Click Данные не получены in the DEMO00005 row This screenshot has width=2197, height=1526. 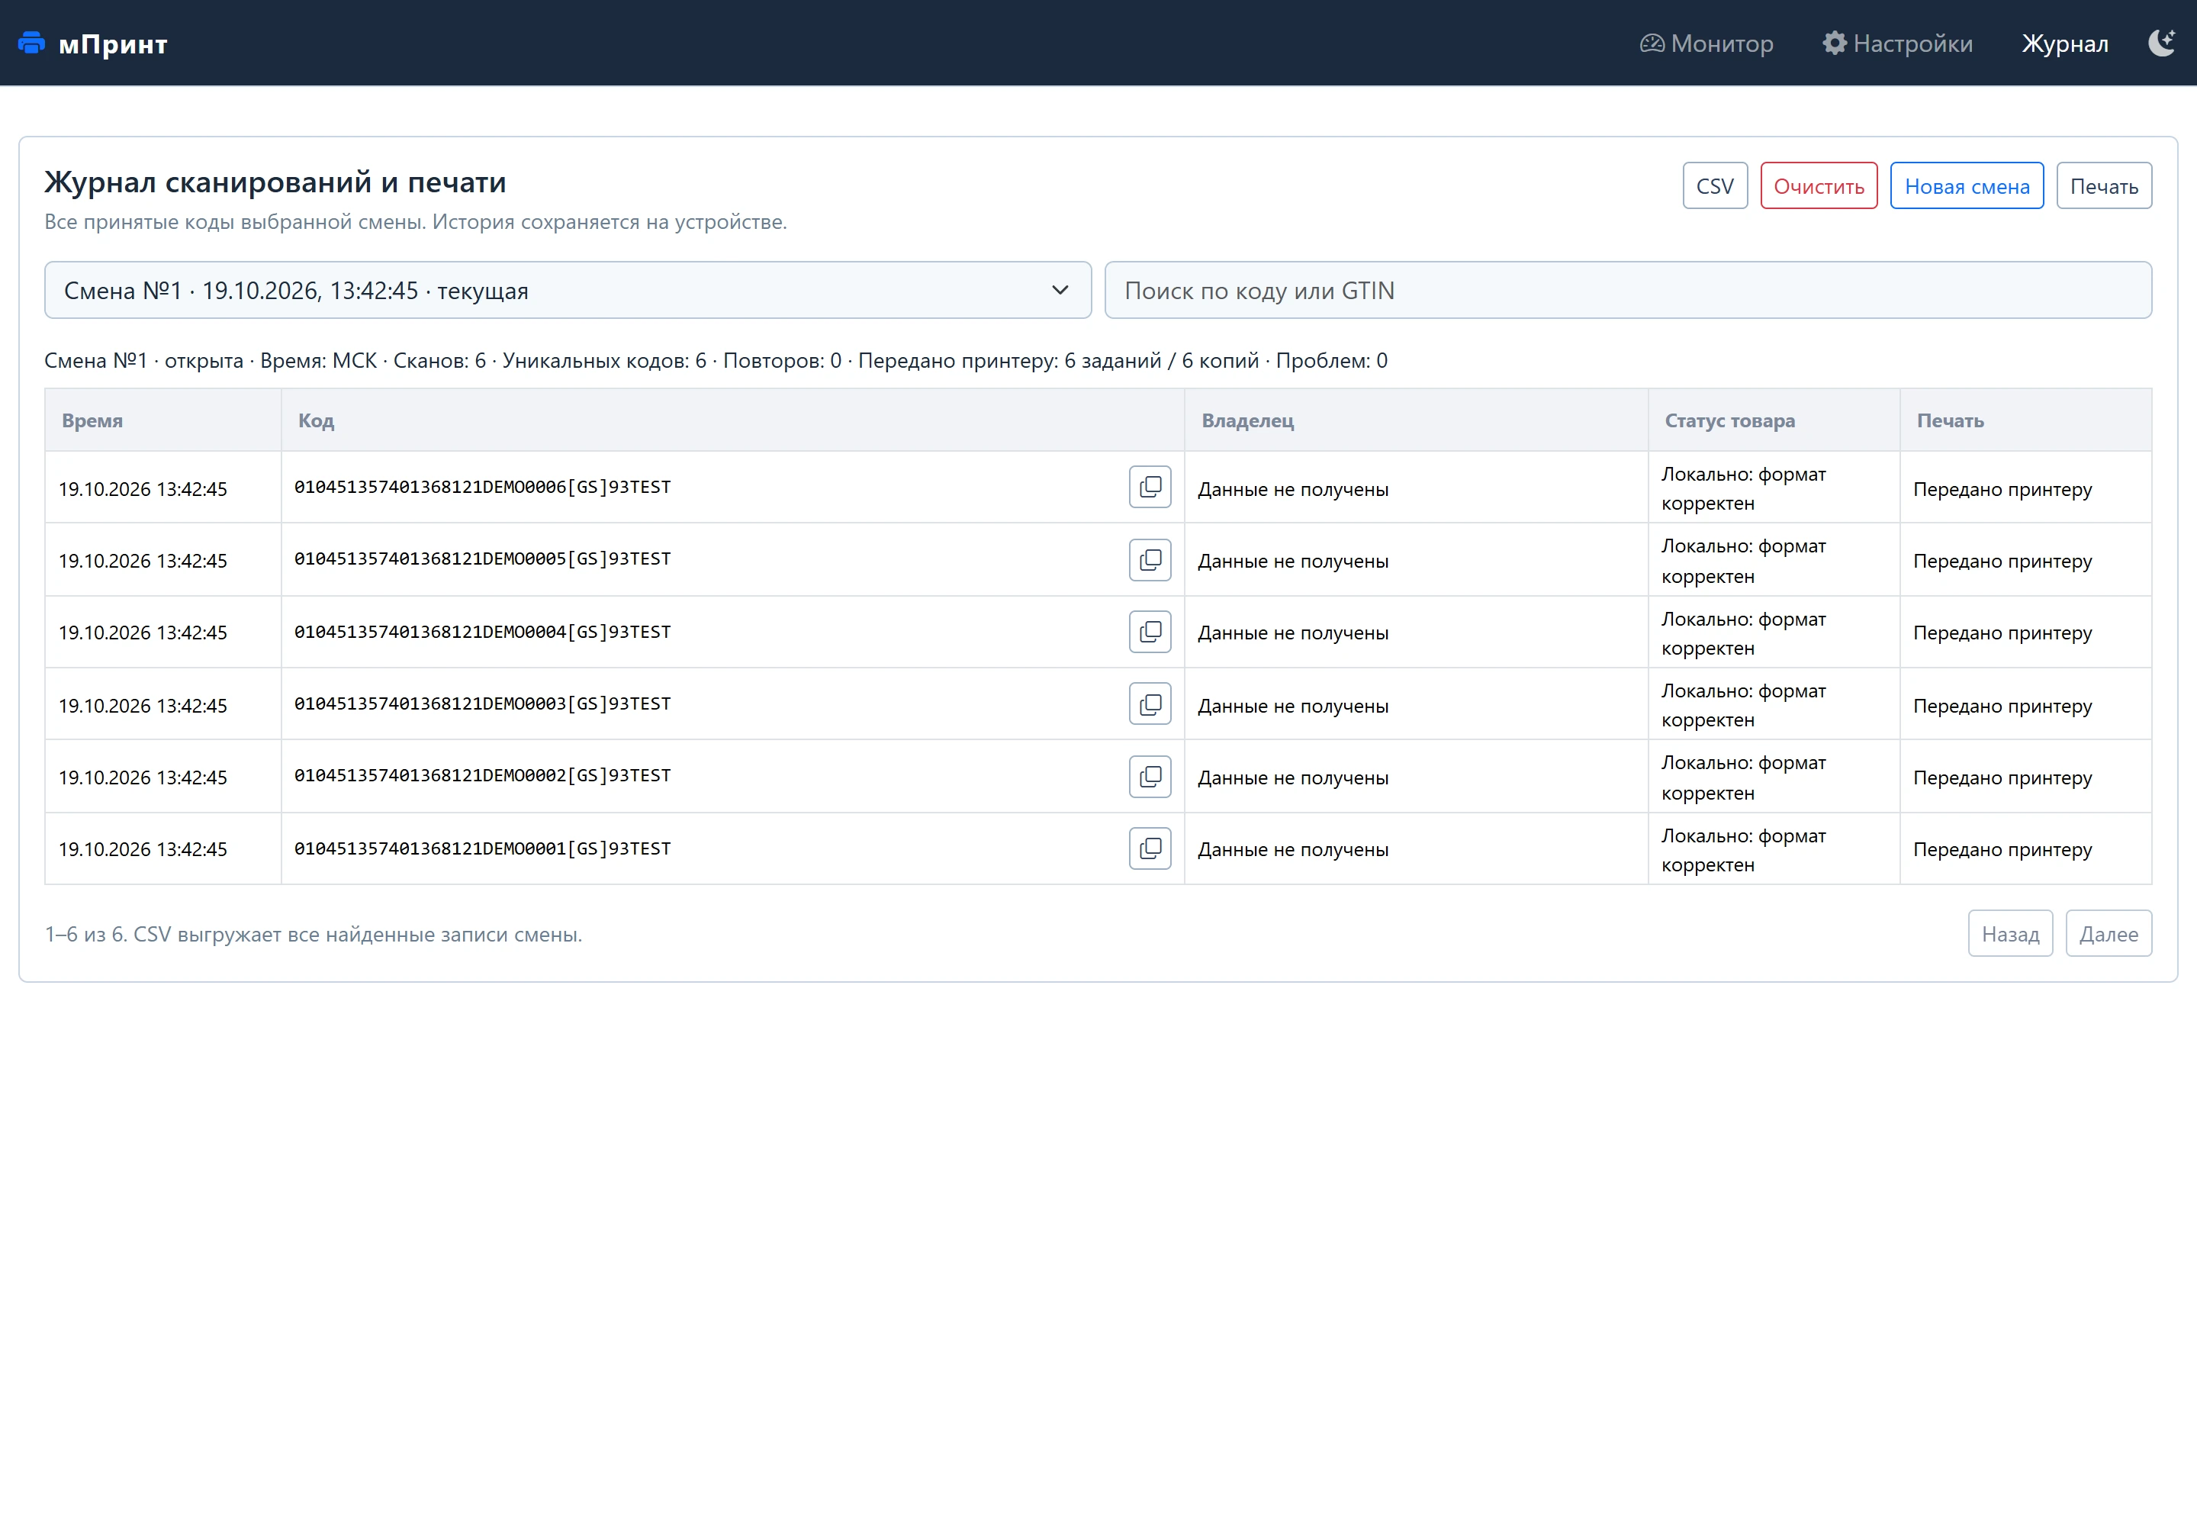tap(1292, 562)
